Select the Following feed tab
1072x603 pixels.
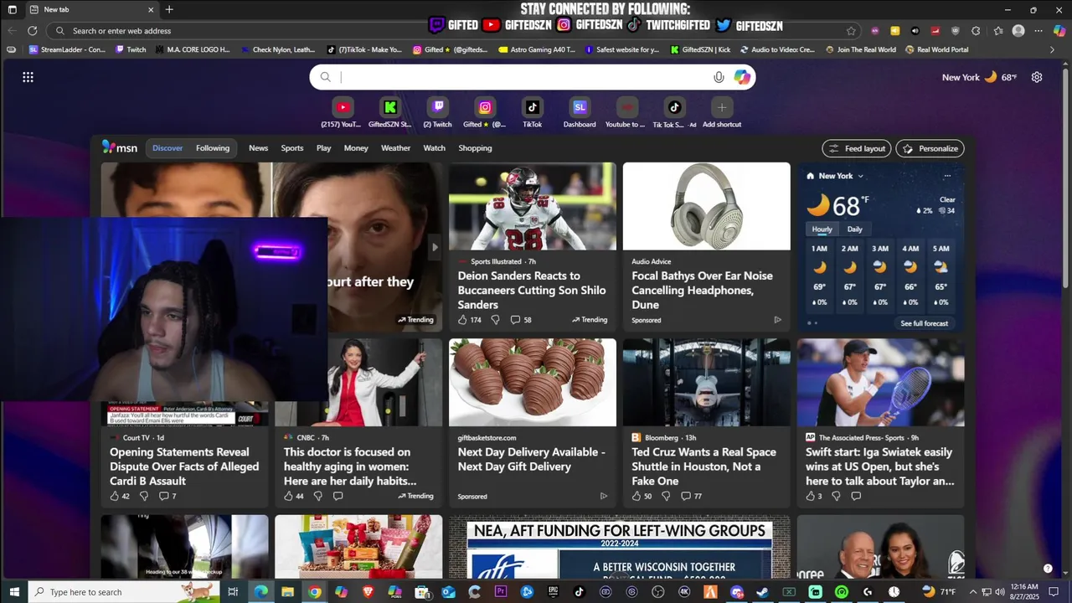[x=213, y=148]
